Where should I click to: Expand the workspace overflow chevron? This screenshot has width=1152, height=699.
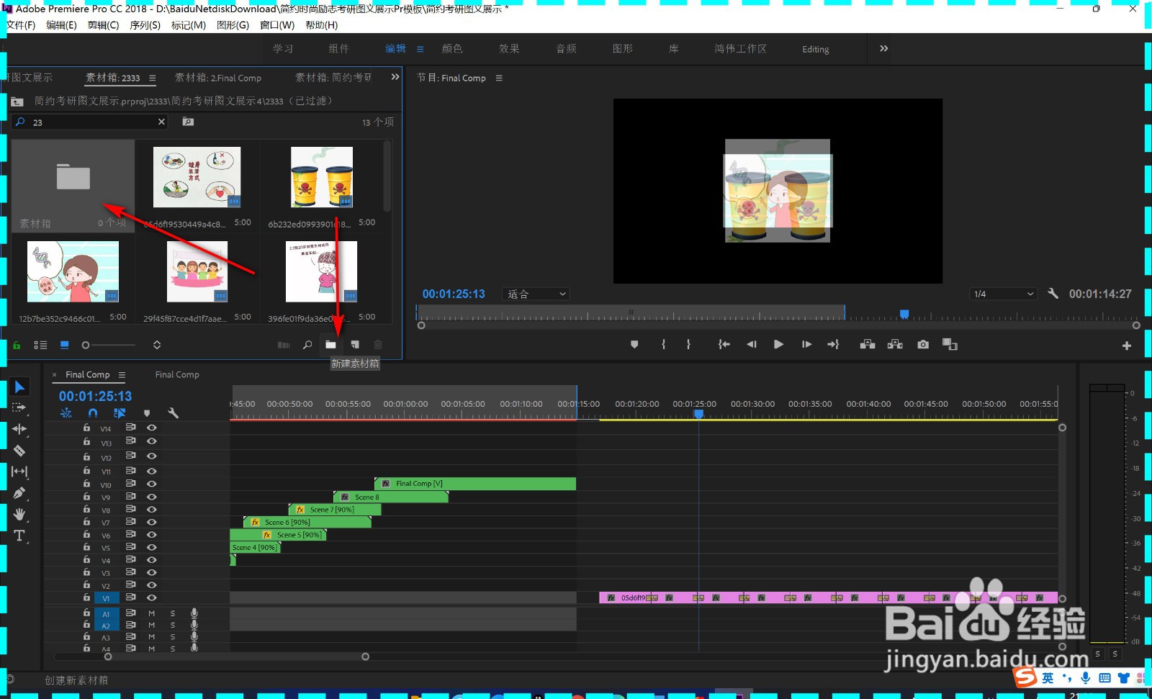click(x=883, y=49)
